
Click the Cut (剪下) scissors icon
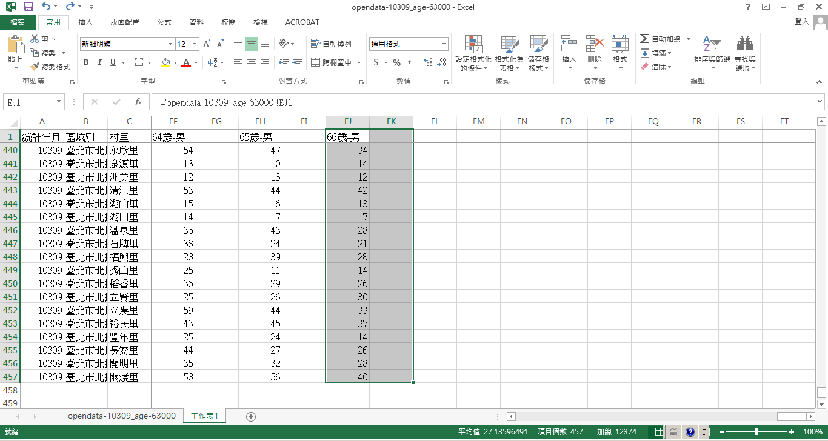[35, 39]
